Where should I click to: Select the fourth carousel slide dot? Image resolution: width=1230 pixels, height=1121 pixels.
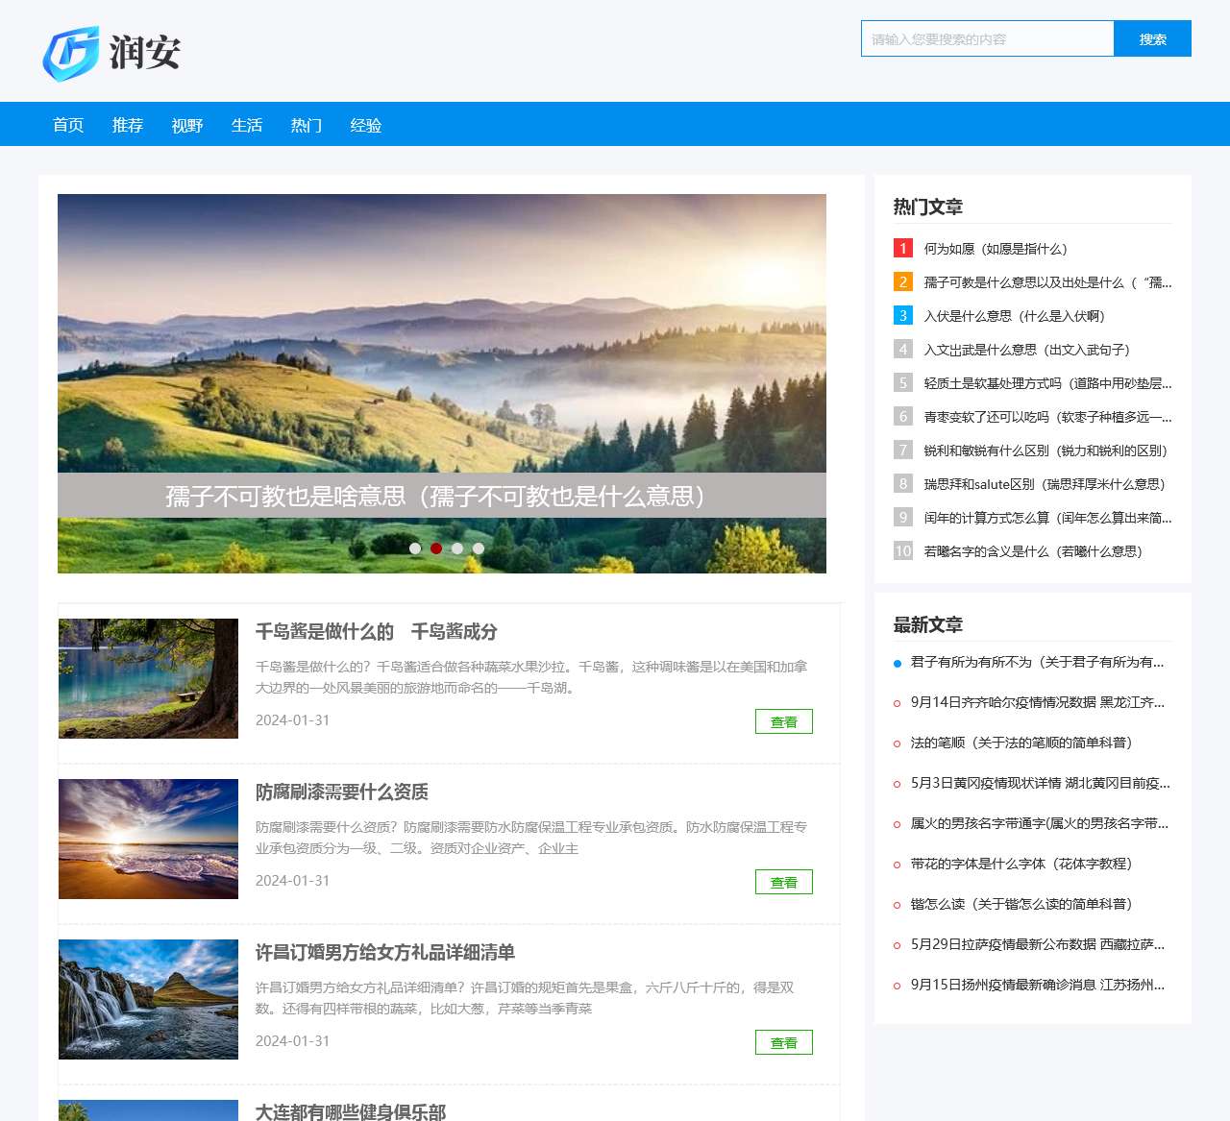click(479, 548)
